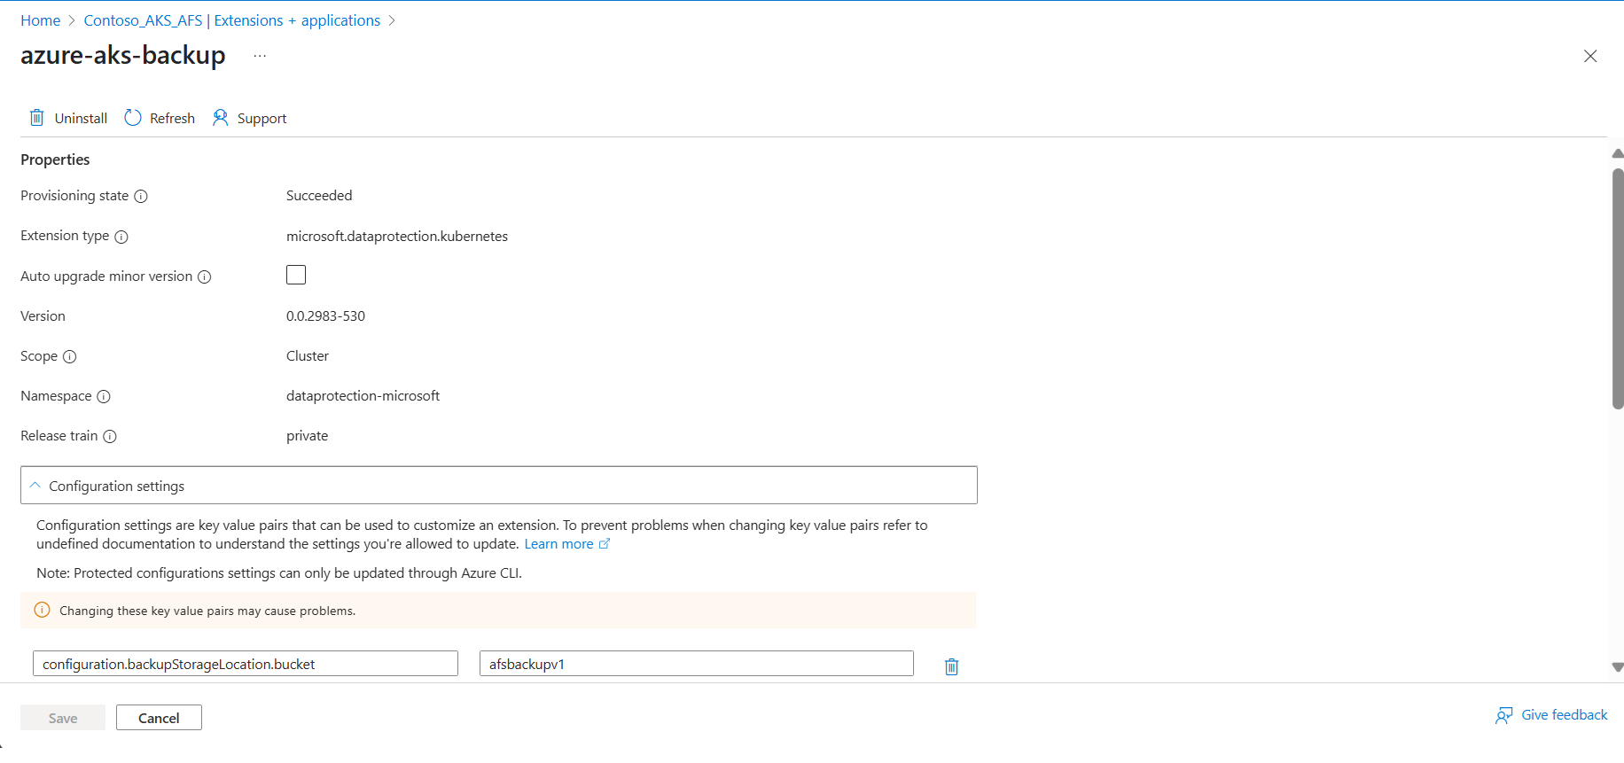Collapse the Configuration settings section

point(35,486)
